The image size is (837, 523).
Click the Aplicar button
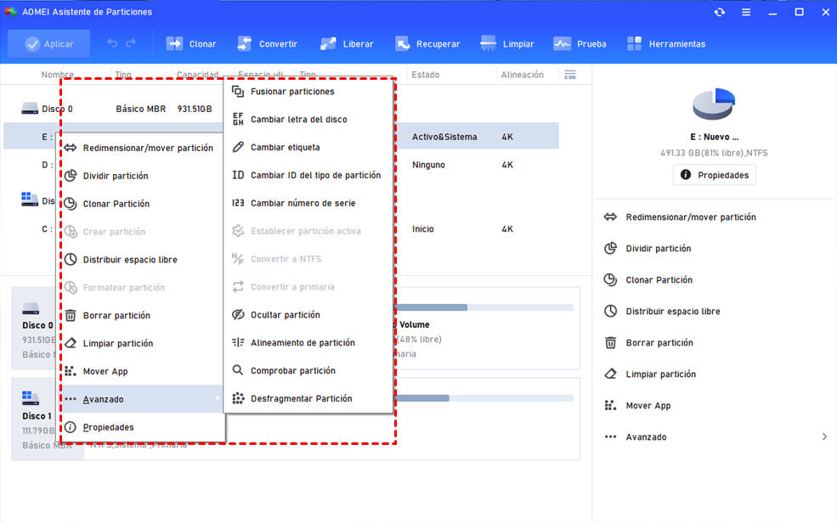[x=49, y=43]
